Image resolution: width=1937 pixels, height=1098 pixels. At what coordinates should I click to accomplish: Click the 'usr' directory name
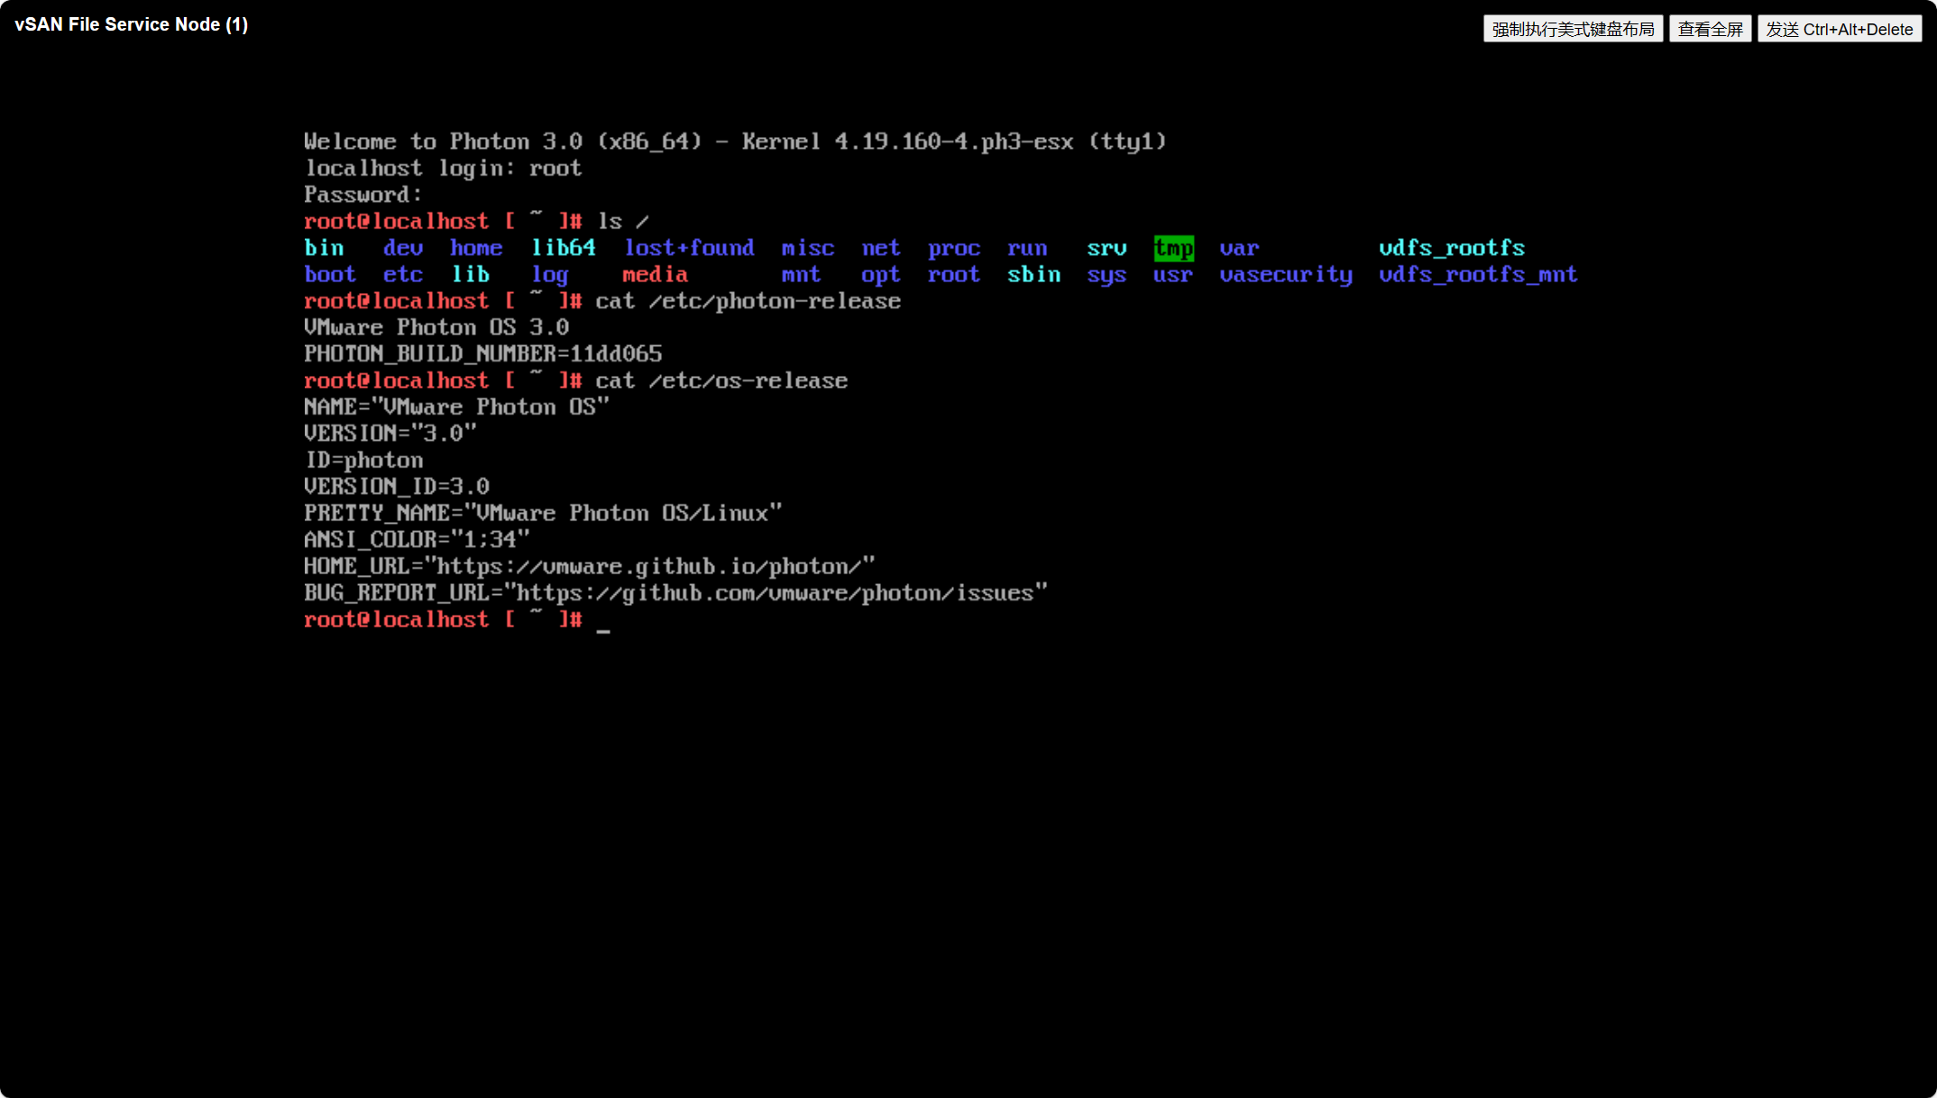coord(1173,275)
